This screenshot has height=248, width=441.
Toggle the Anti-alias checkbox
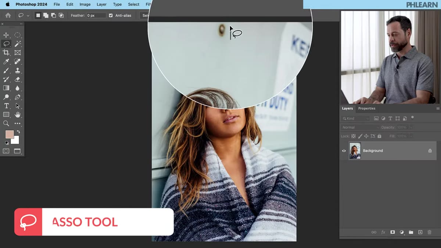[111, 15]
